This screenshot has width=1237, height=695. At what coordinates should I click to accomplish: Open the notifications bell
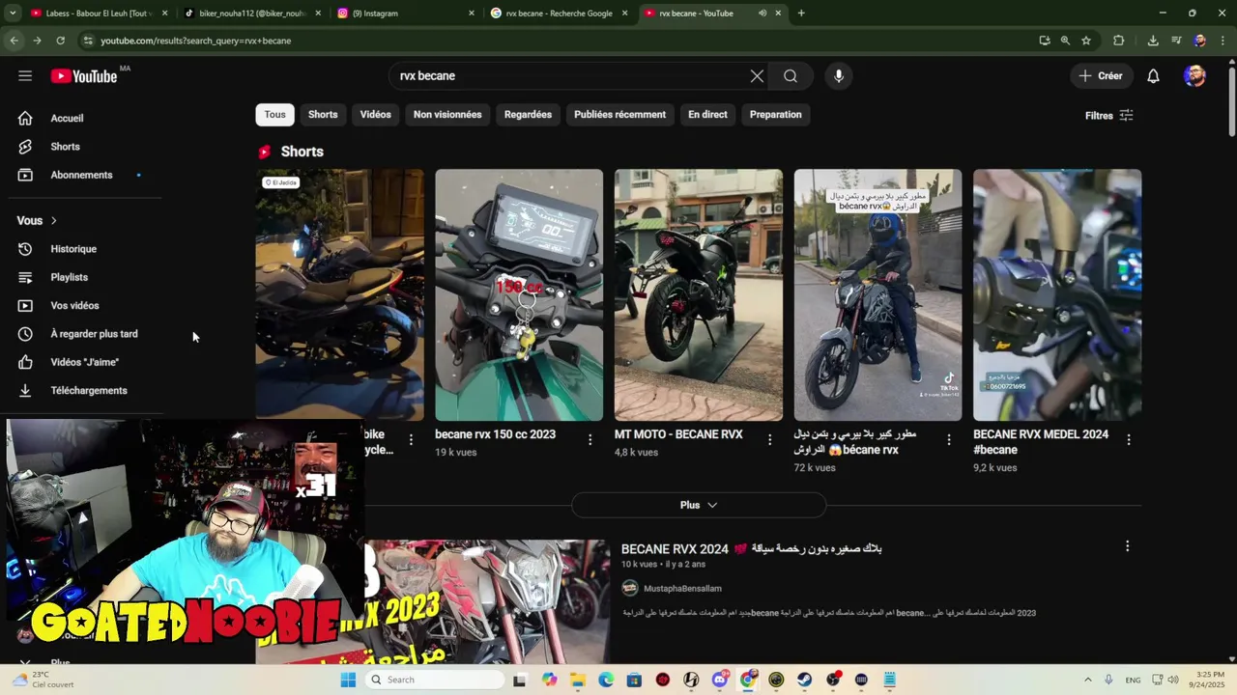1153,76
